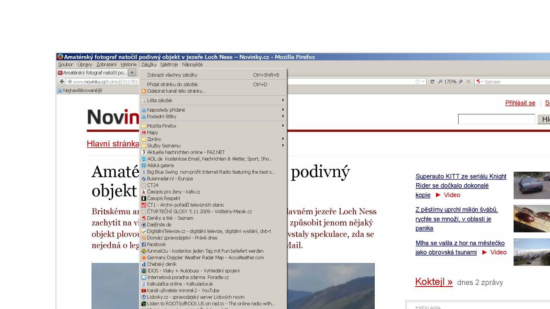550x309 pixels.
Task: Open the Germany Doppler Weather Radar bookmark
Action: (x=213, y=257)
